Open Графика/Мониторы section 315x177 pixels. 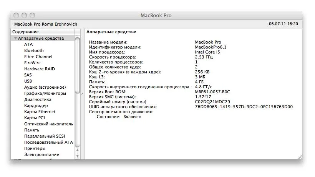(45, 93)
